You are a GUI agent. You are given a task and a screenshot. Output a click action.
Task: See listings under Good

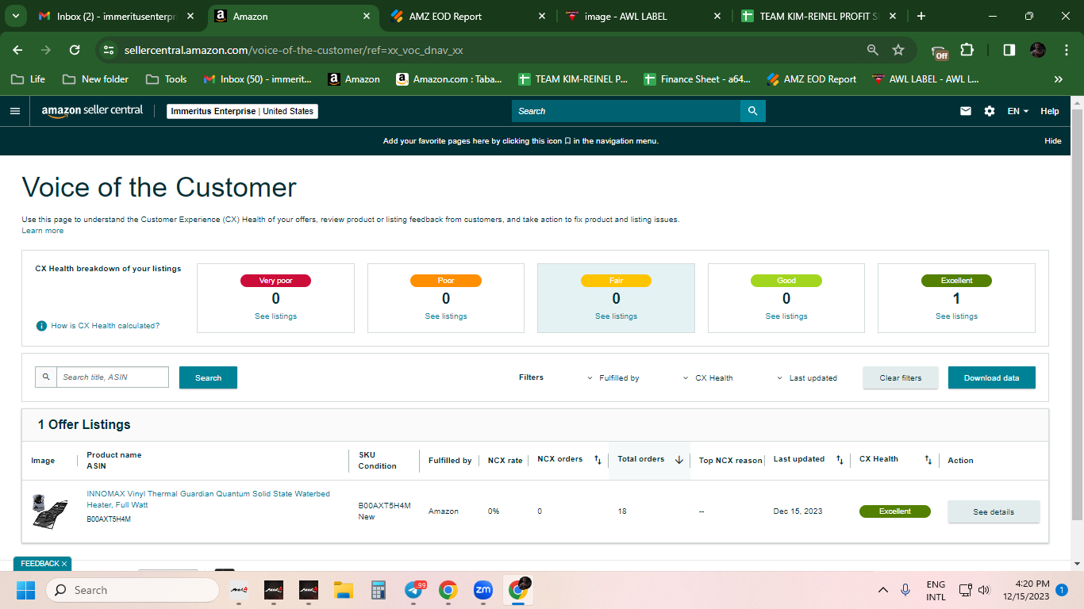pyautogui.click(x=786, y=316)
